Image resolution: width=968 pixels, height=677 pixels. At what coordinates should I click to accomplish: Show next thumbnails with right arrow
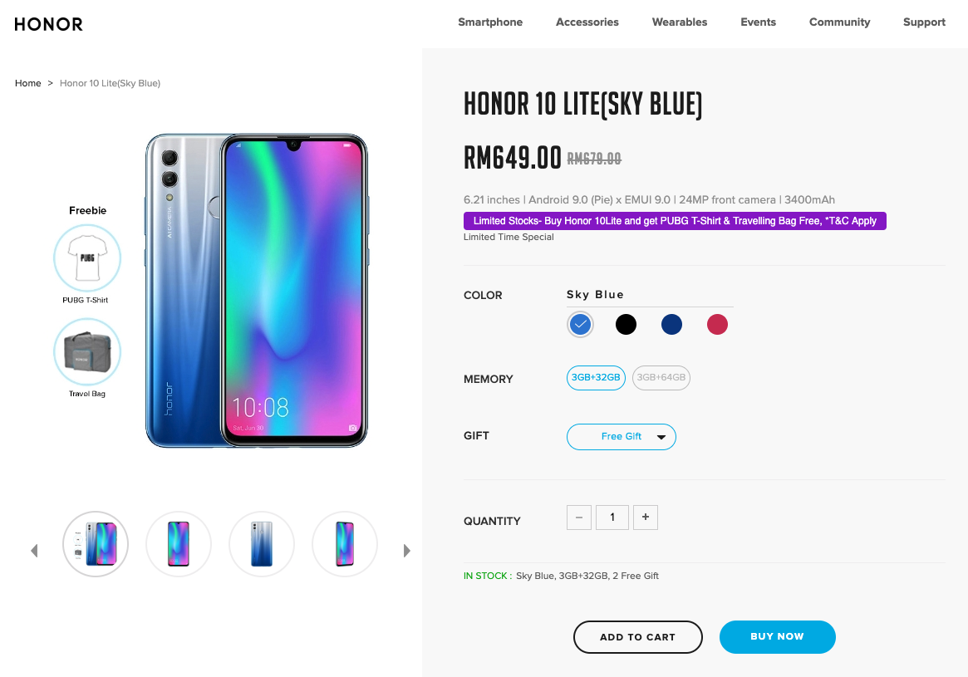(406, 551)
